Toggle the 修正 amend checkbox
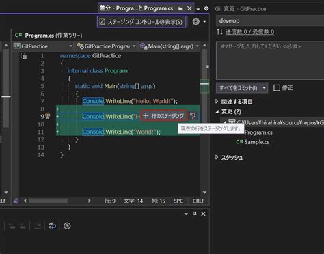This screenshot has width=324, height=254. click(277, 88)
